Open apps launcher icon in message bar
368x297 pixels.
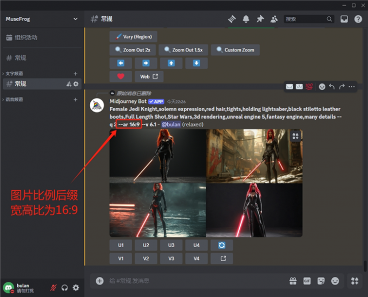point(354,281)
